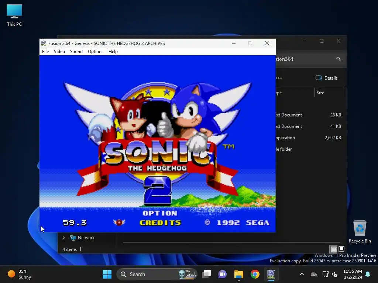This screenshot has width=378, height=283.
Task: Open the See more (three dots) menu in File Explorer
Action: (279, 78)
